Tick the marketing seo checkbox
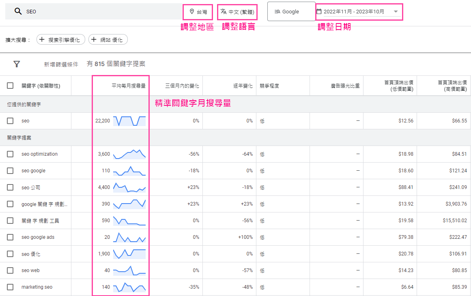This screenshot has height=296, width=471. (x=10, y=287)
